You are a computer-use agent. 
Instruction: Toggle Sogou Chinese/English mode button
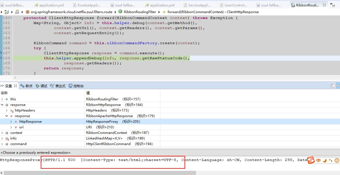pos(318,160)
